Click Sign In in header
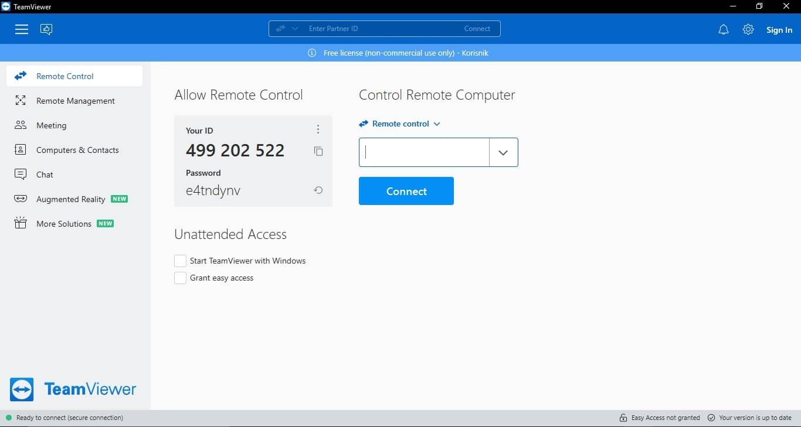 (x=779, y=30)
